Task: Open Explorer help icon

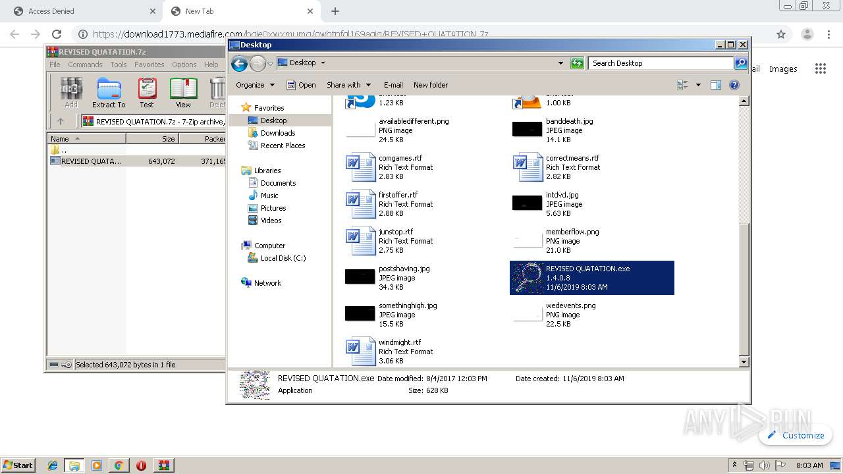Action: [734, 85]
